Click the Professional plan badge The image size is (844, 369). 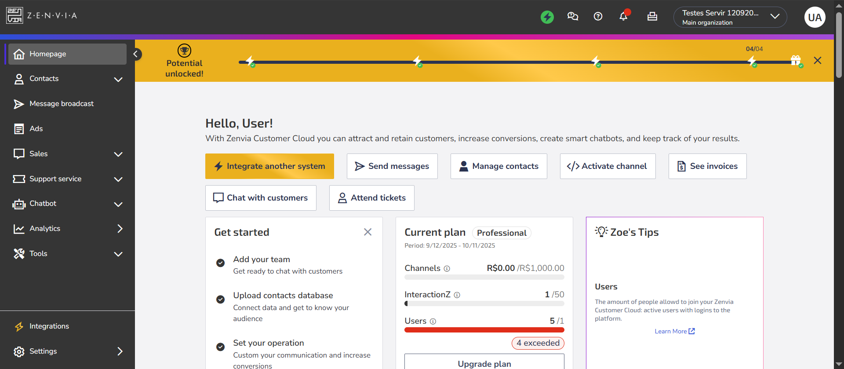502,233
